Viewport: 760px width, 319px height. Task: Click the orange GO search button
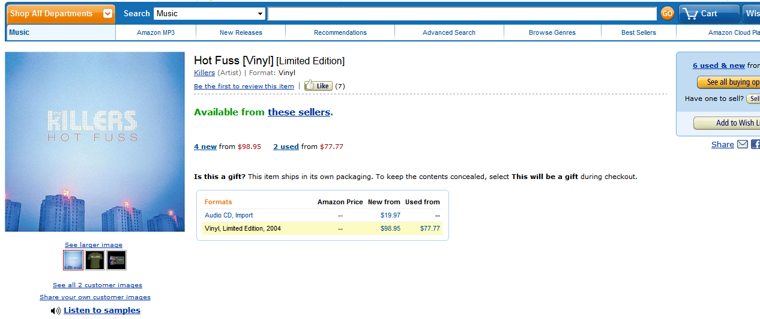coord(667,13)
